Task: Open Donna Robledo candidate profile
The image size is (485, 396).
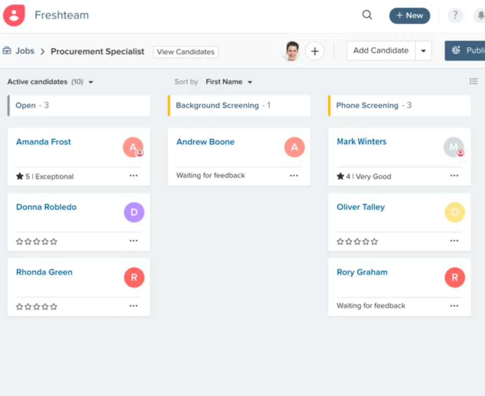Action: 46,207
